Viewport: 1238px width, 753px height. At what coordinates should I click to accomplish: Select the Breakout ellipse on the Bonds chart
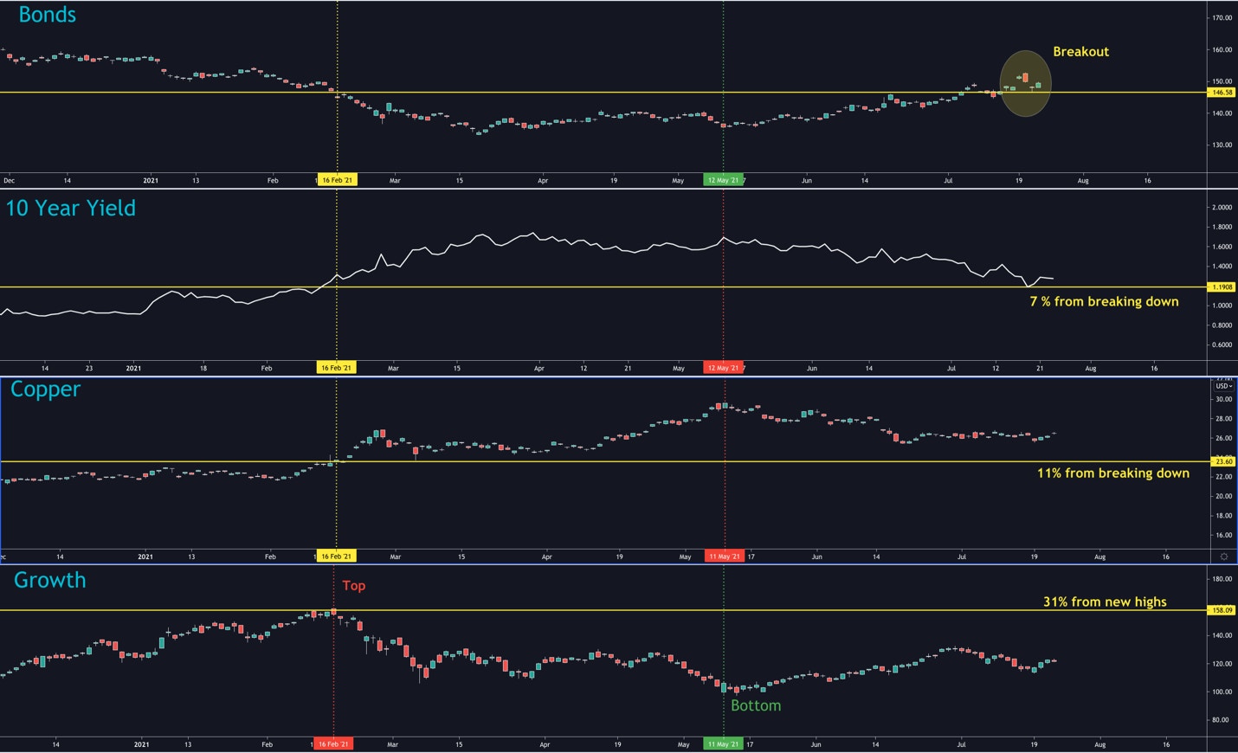tap(1025, 83)
